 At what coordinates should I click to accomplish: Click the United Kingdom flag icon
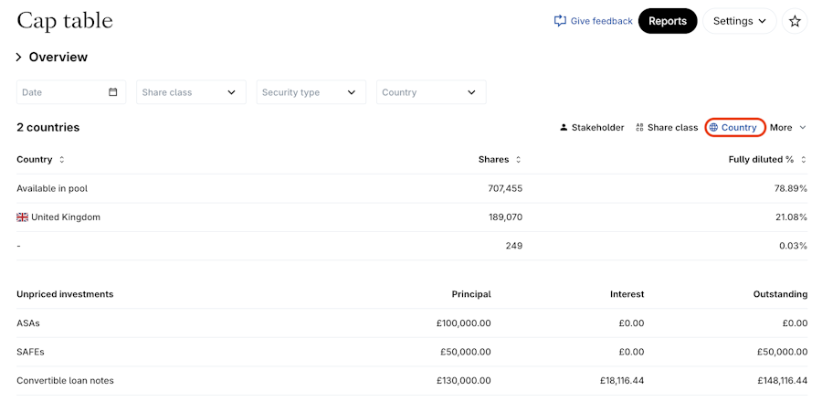[23, 217]
